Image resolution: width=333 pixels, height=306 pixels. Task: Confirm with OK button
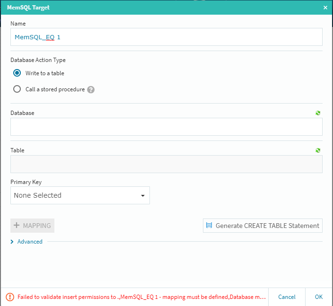pos(318,297)
